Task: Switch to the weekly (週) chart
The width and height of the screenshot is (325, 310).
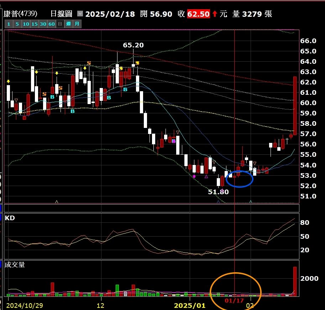Action: tap(68, 24)
